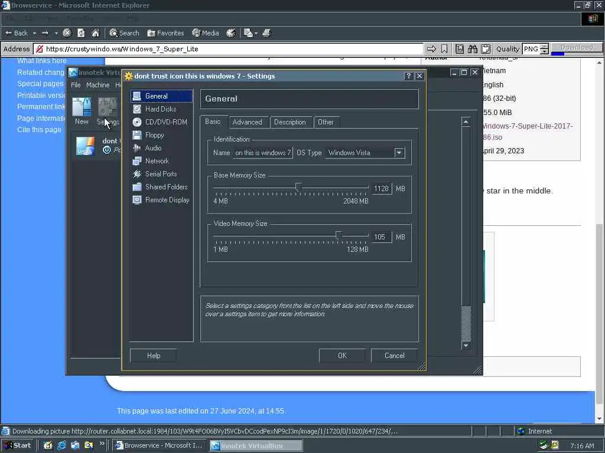Click the Print icon in IE toolbar
Screen dimensions: 605x453
[x=266, y=33]
